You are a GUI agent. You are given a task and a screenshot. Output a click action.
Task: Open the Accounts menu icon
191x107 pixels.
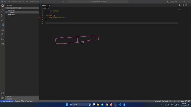tap(2, 93)
